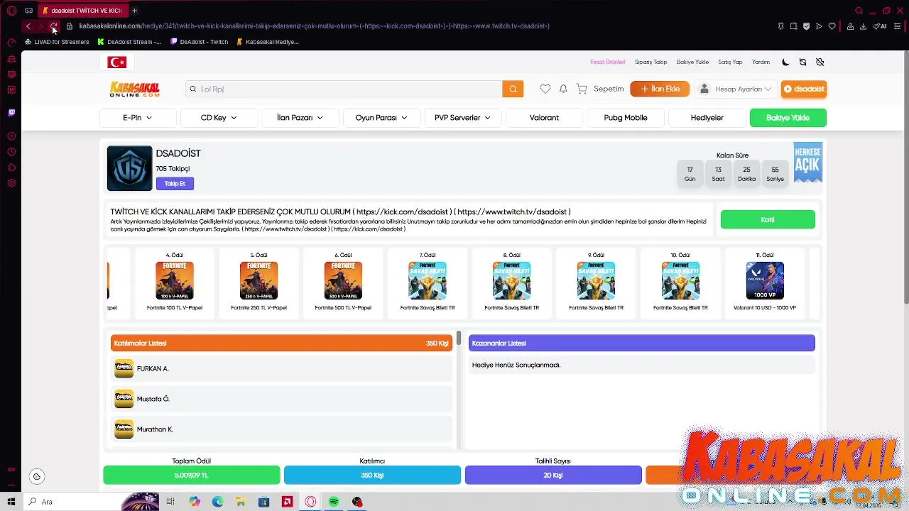Open the favorites heart icon in site header
The image size is (909, 511).
pyautogui.click(x=545, y=89)
